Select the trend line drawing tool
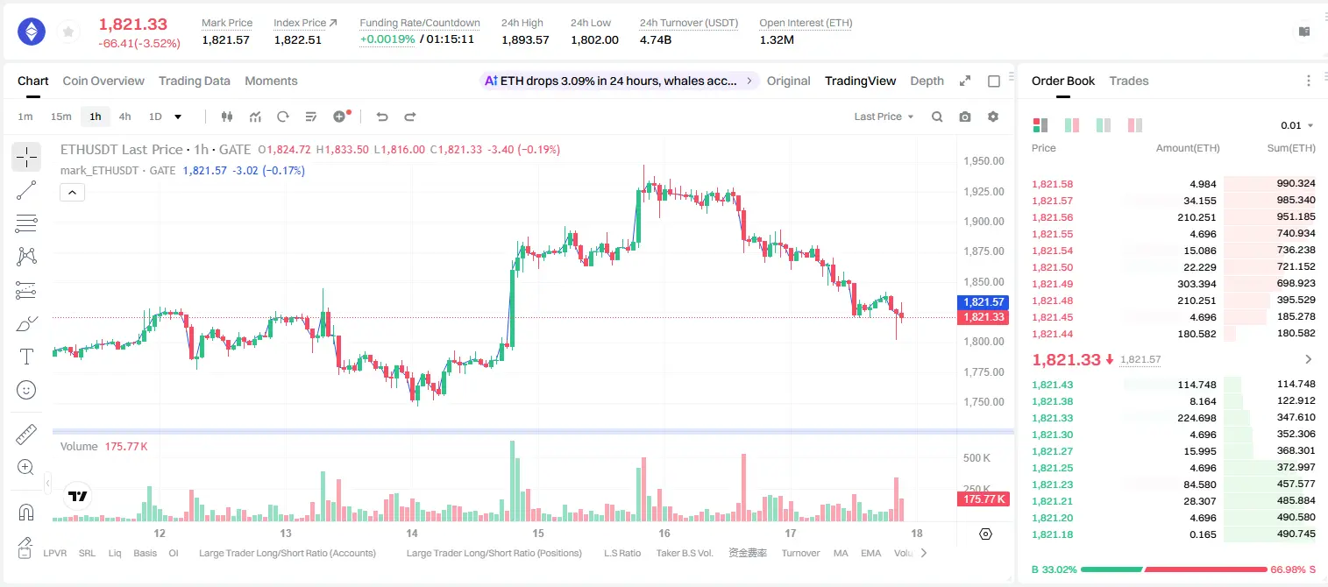Image resolution: width=1328 pixels, height=587 pixels. (26, 190)
